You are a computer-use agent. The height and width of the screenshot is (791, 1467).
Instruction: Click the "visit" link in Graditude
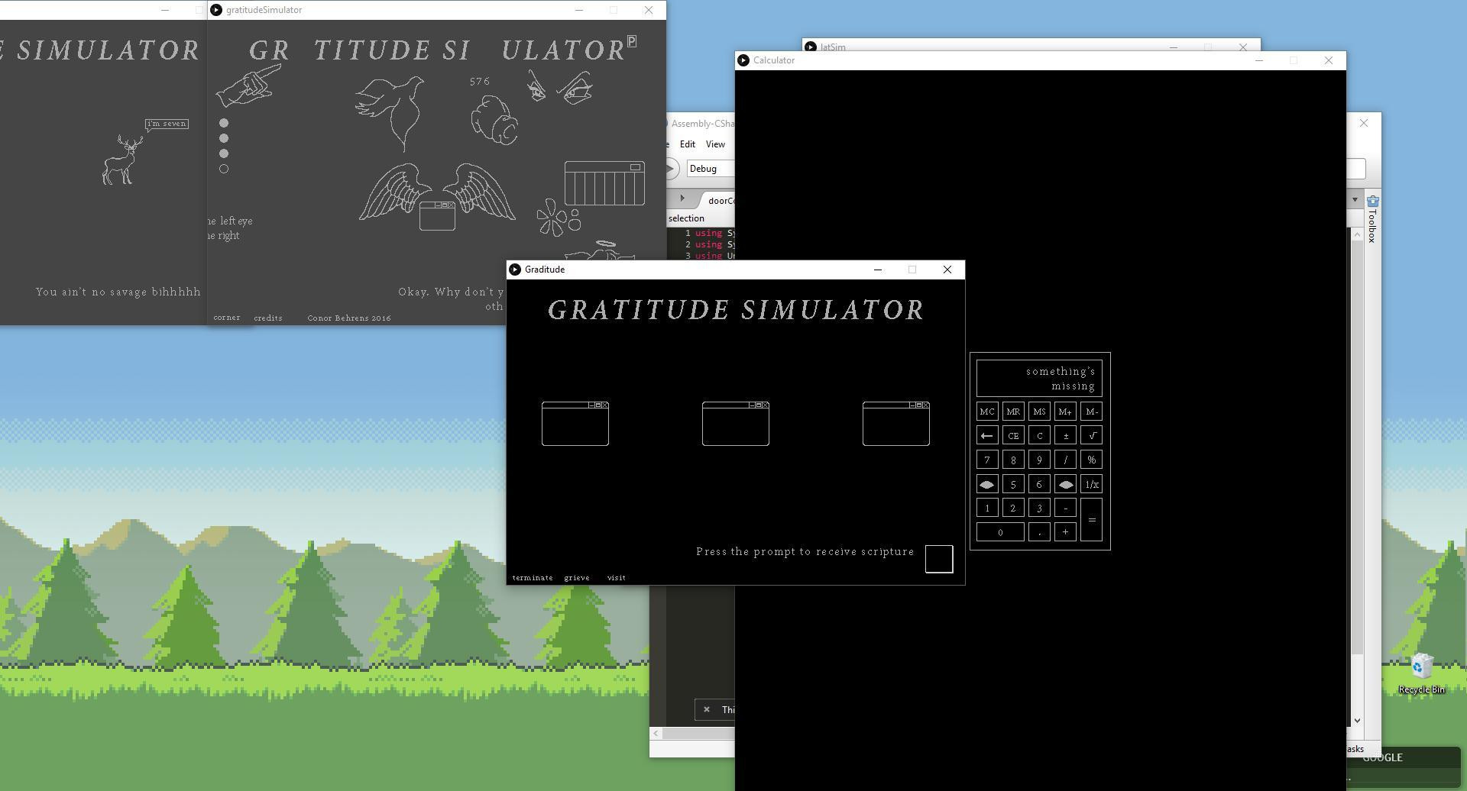point(617,578)
